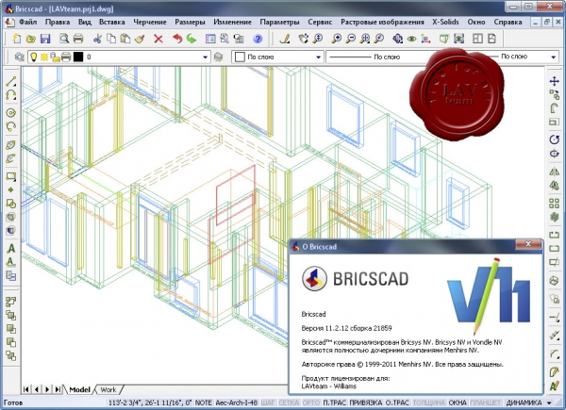Redo with the green arrow icon

point(191,39)
